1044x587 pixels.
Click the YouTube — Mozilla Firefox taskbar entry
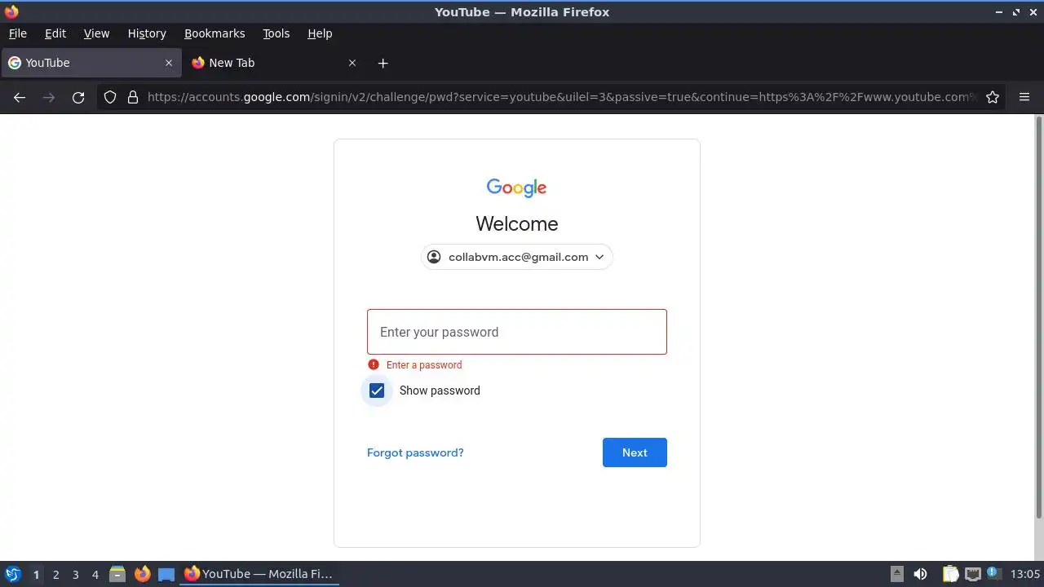259,574
